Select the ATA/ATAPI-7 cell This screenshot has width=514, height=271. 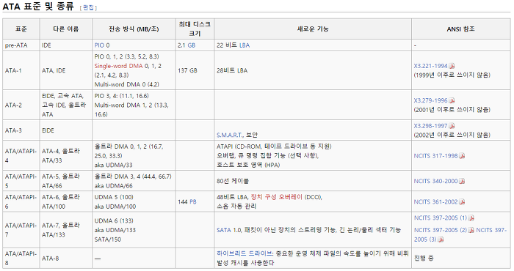pos(21,230)
